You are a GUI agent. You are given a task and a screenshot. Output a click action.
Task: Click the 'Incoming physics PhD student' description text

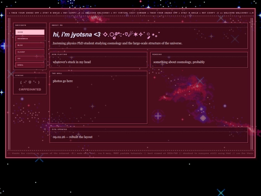coord(117,44)
